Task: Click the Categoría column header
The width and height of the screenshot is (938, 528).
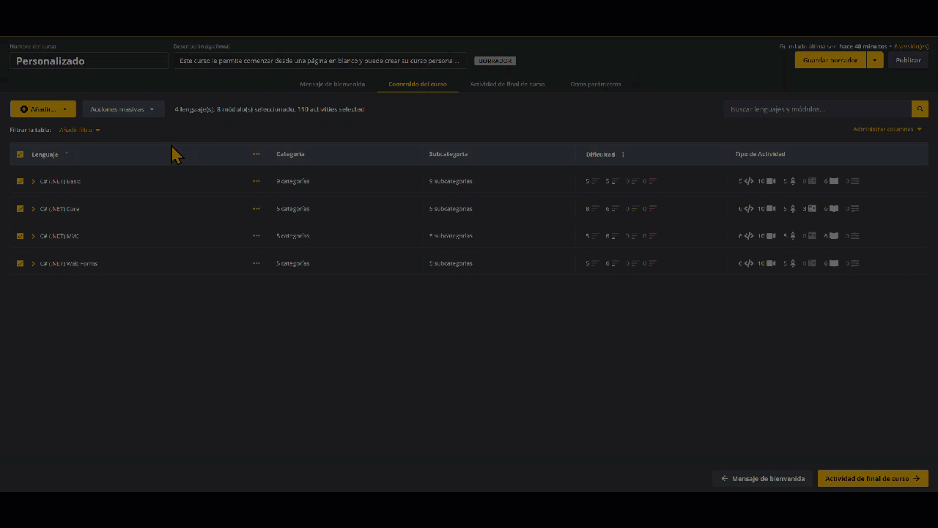Action: tap(291, 154)
